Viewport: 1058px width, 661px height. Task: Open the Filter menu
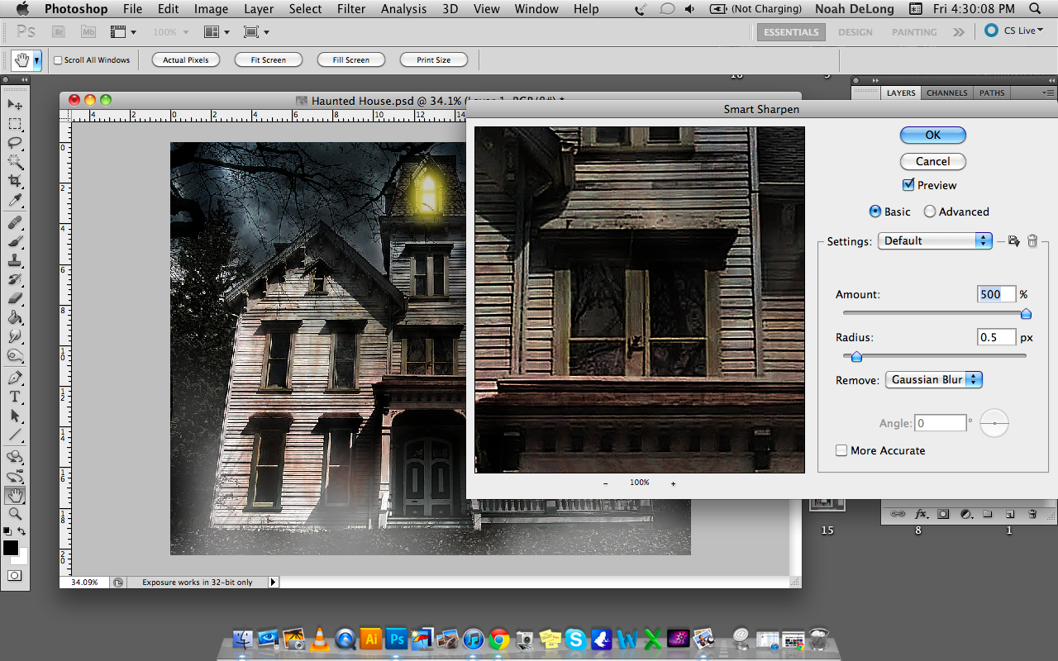pyautogui.click(x=351, y=9)
